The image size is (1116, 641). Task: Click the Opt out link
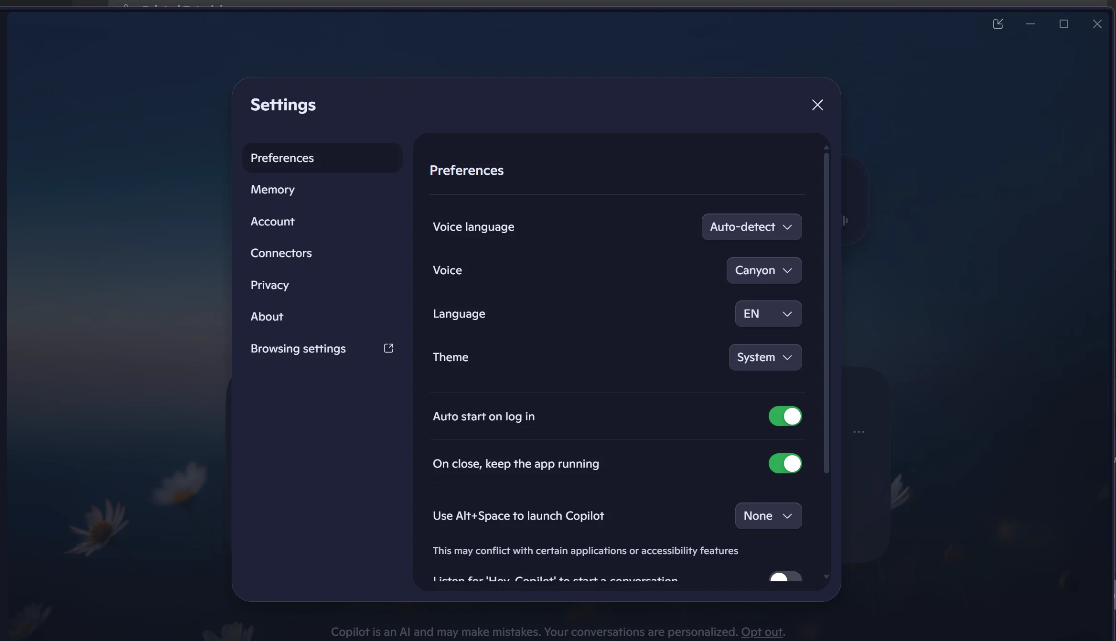point(762,632)
